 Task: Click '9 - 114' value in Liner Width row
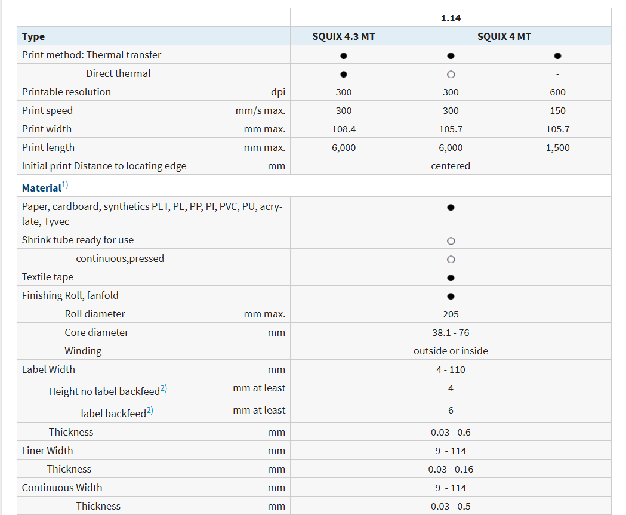point(451,451)
